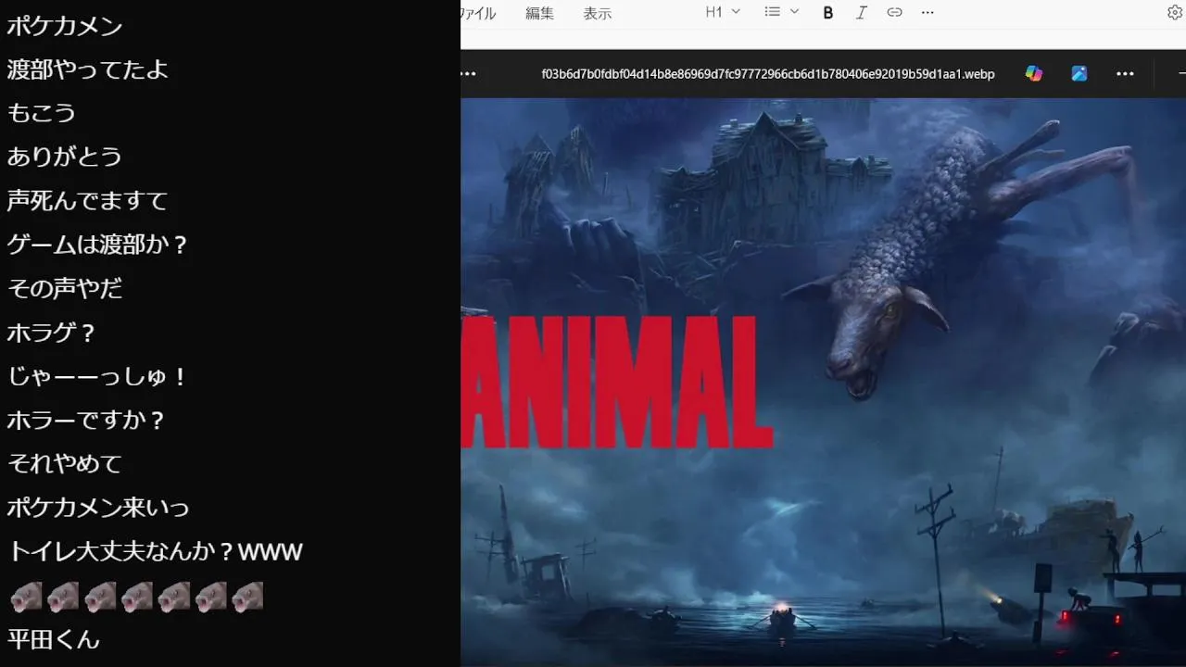Screen dimensions: 1186x667
Task: Open the ファイル menu in Notepad
Action: (478, 13)
